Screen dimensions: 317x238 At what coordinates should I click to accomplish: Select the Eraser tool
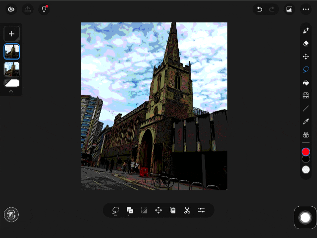306,44
